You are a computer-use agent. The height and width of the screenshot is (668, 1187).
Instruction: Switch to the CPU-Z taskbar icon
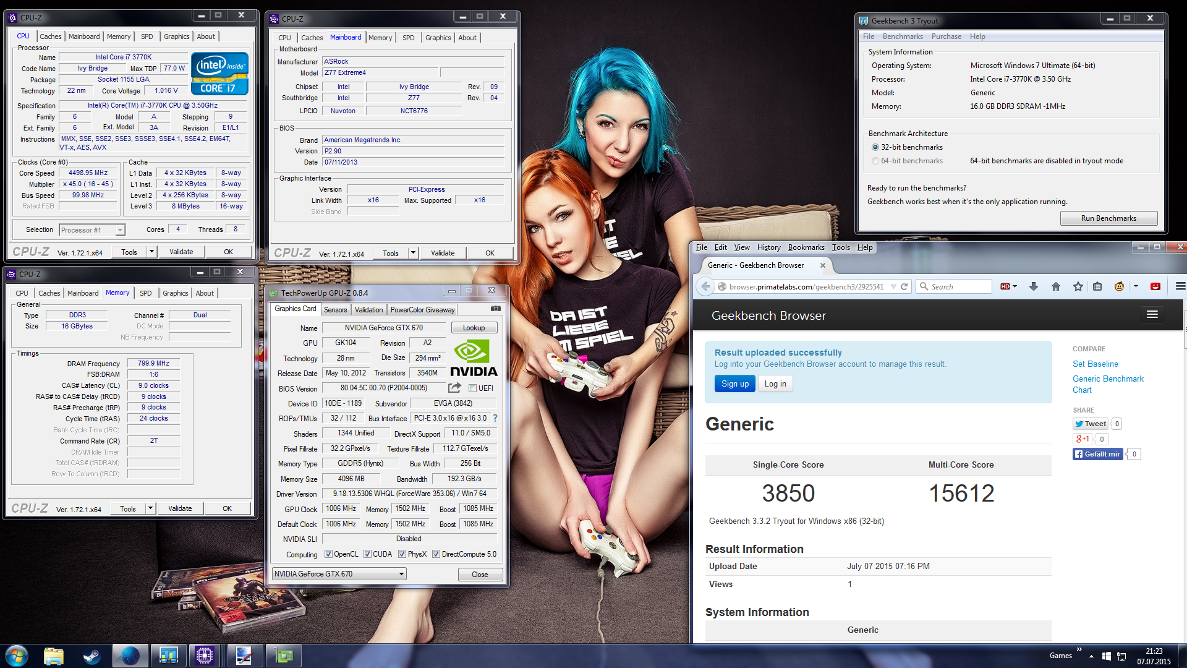(205, 656)
